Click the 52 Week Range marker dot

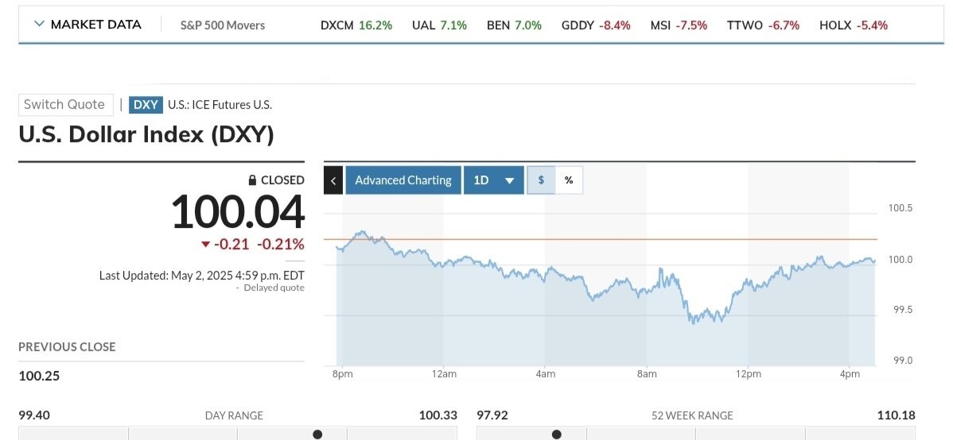pos(557,434)
